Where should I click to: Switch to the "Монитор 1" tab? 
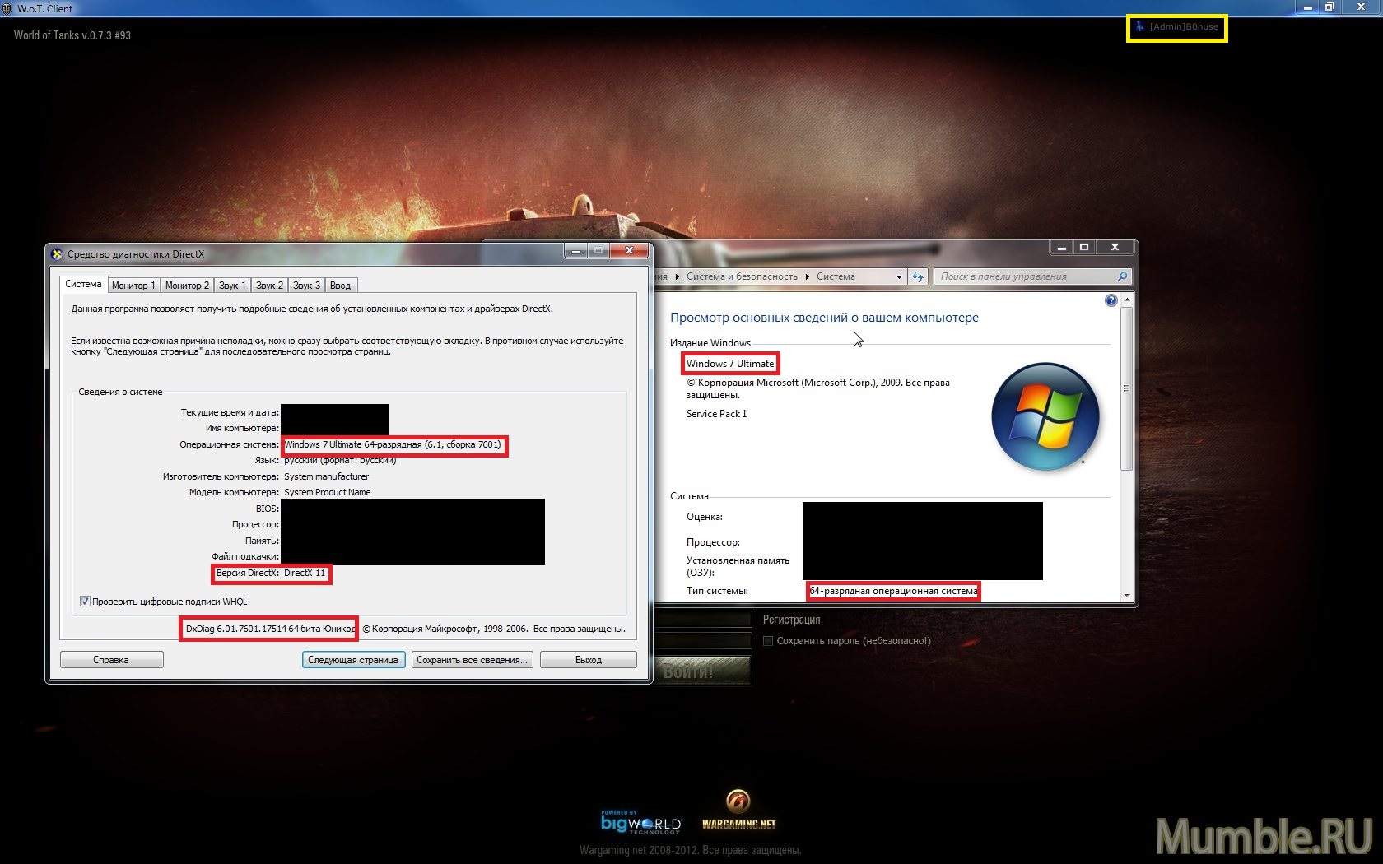(x=133, y=286)
